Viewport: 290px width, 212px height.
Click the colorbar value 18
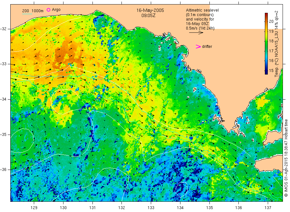point(271,41)
